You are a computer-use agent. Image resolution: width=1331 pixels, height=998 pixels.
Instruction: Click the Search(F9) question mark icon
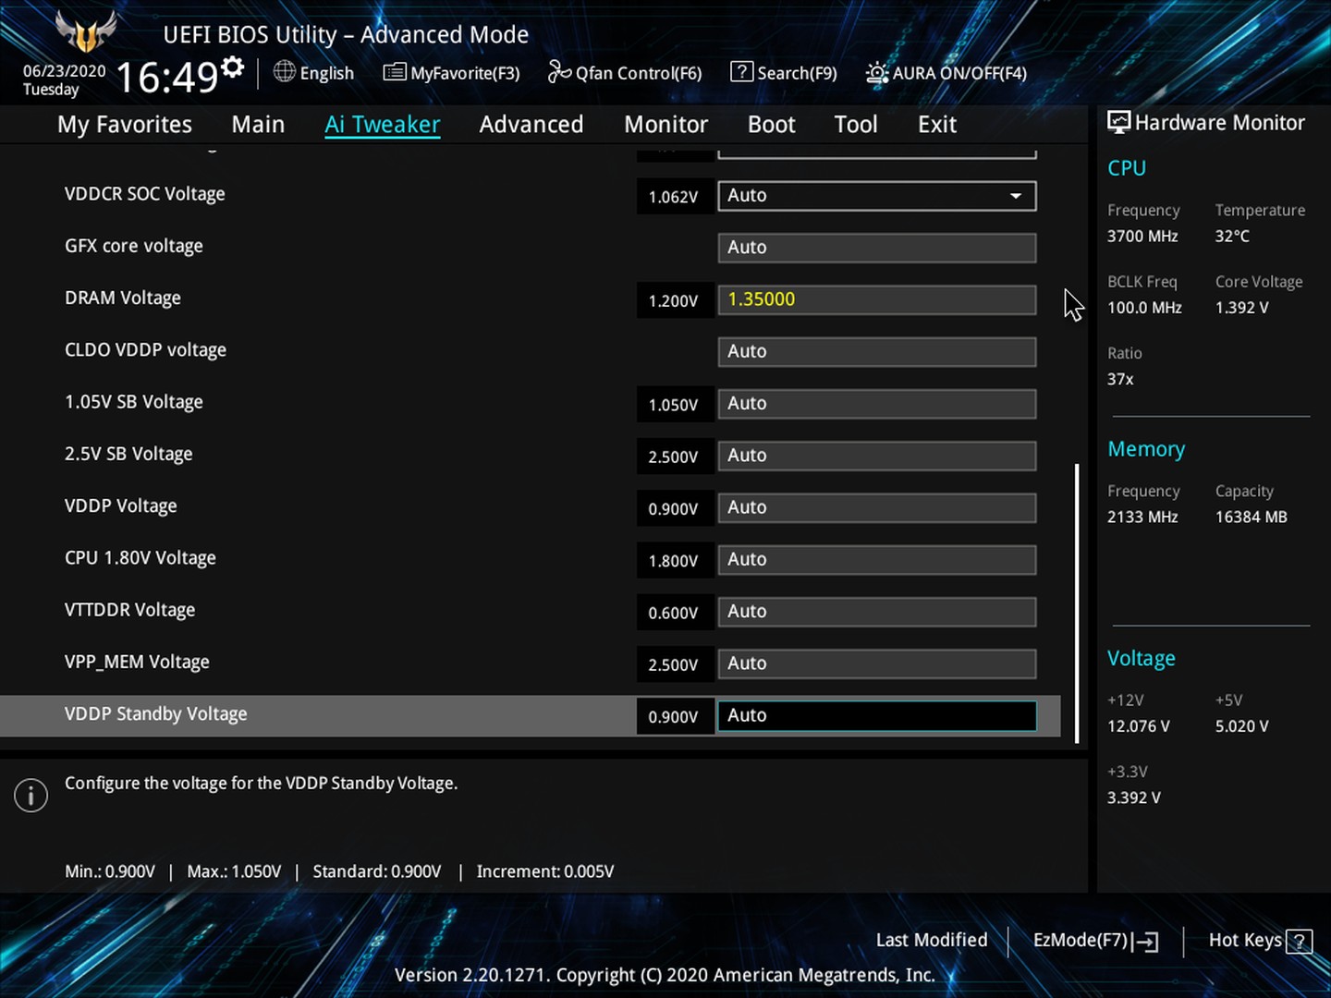pos(741,72)
